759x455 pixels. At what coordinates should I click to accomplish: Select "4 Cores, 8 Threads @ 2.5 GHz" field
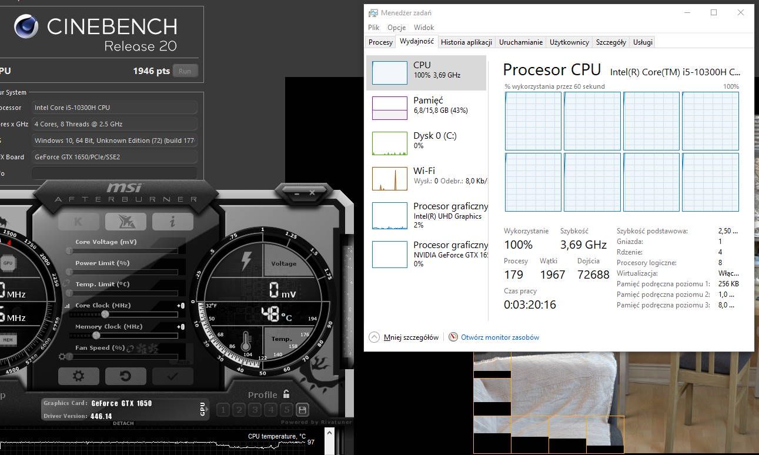click(x=114, y=124)
